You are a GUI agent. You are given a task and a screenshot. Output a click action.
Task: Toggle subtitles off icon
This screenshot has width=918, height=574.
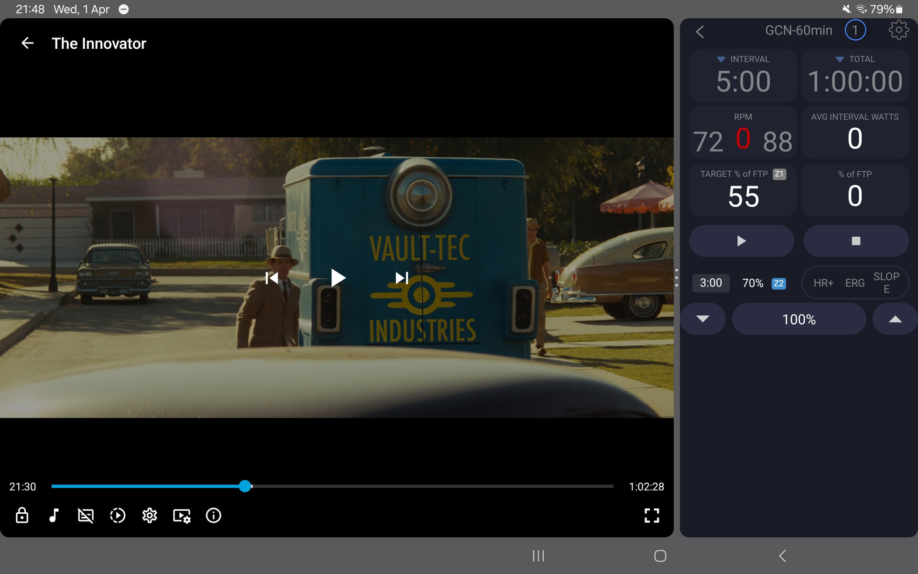pos(86,516)
